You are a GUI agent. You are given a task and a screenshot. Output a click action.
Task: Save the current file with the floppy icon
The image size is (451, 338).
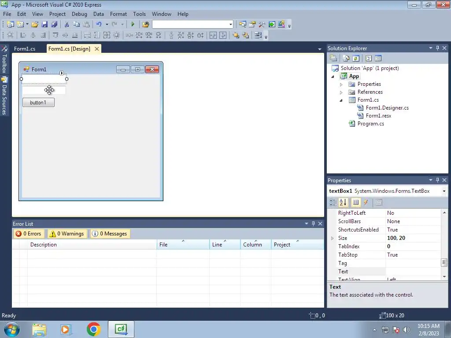[44, 25]
